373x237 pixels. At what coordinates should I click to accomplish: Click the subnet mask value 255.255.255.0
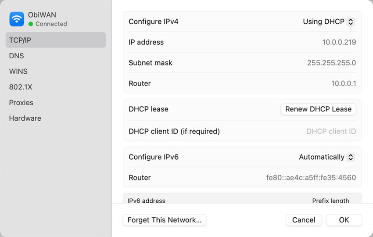pos(331,63)
